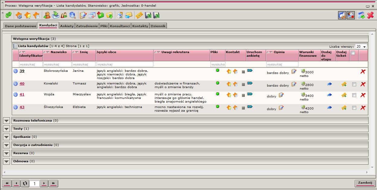Click the Wstępna weryfikacja section header
377x190 pixels.
click(x=190, y=39)
